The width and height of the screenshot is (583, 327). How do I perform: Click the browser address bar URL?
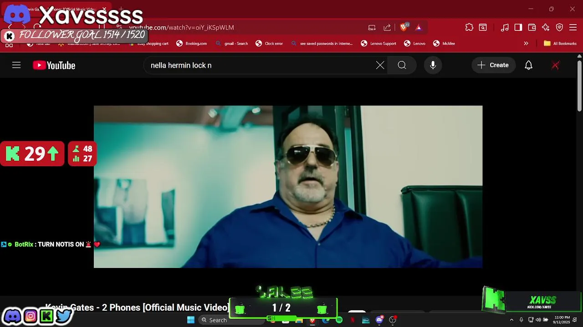click(x=181, y=27)
